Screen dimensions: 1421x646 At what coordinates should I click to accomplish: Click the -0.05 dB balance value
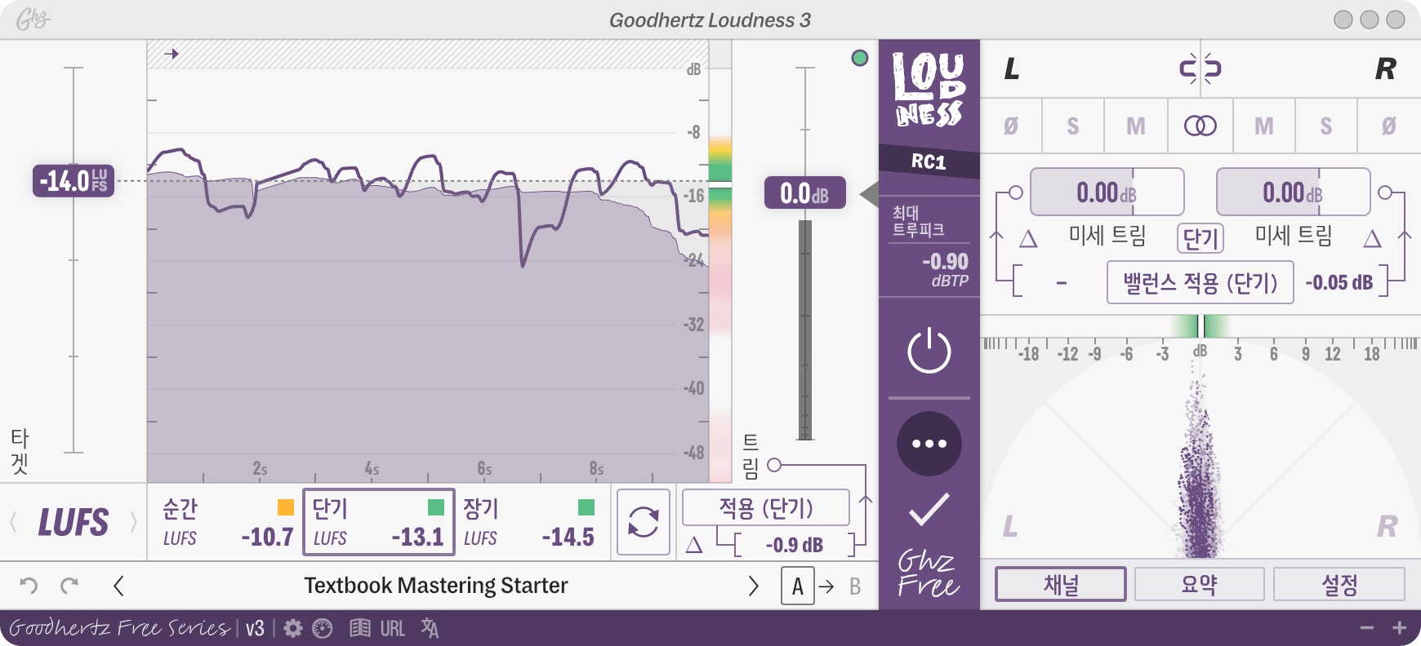(1339, 283)
